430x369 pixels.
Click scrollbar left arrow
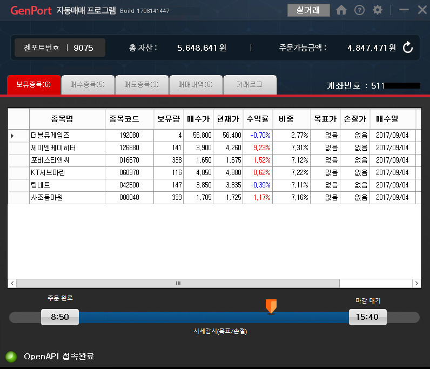[x=12, y=284]
